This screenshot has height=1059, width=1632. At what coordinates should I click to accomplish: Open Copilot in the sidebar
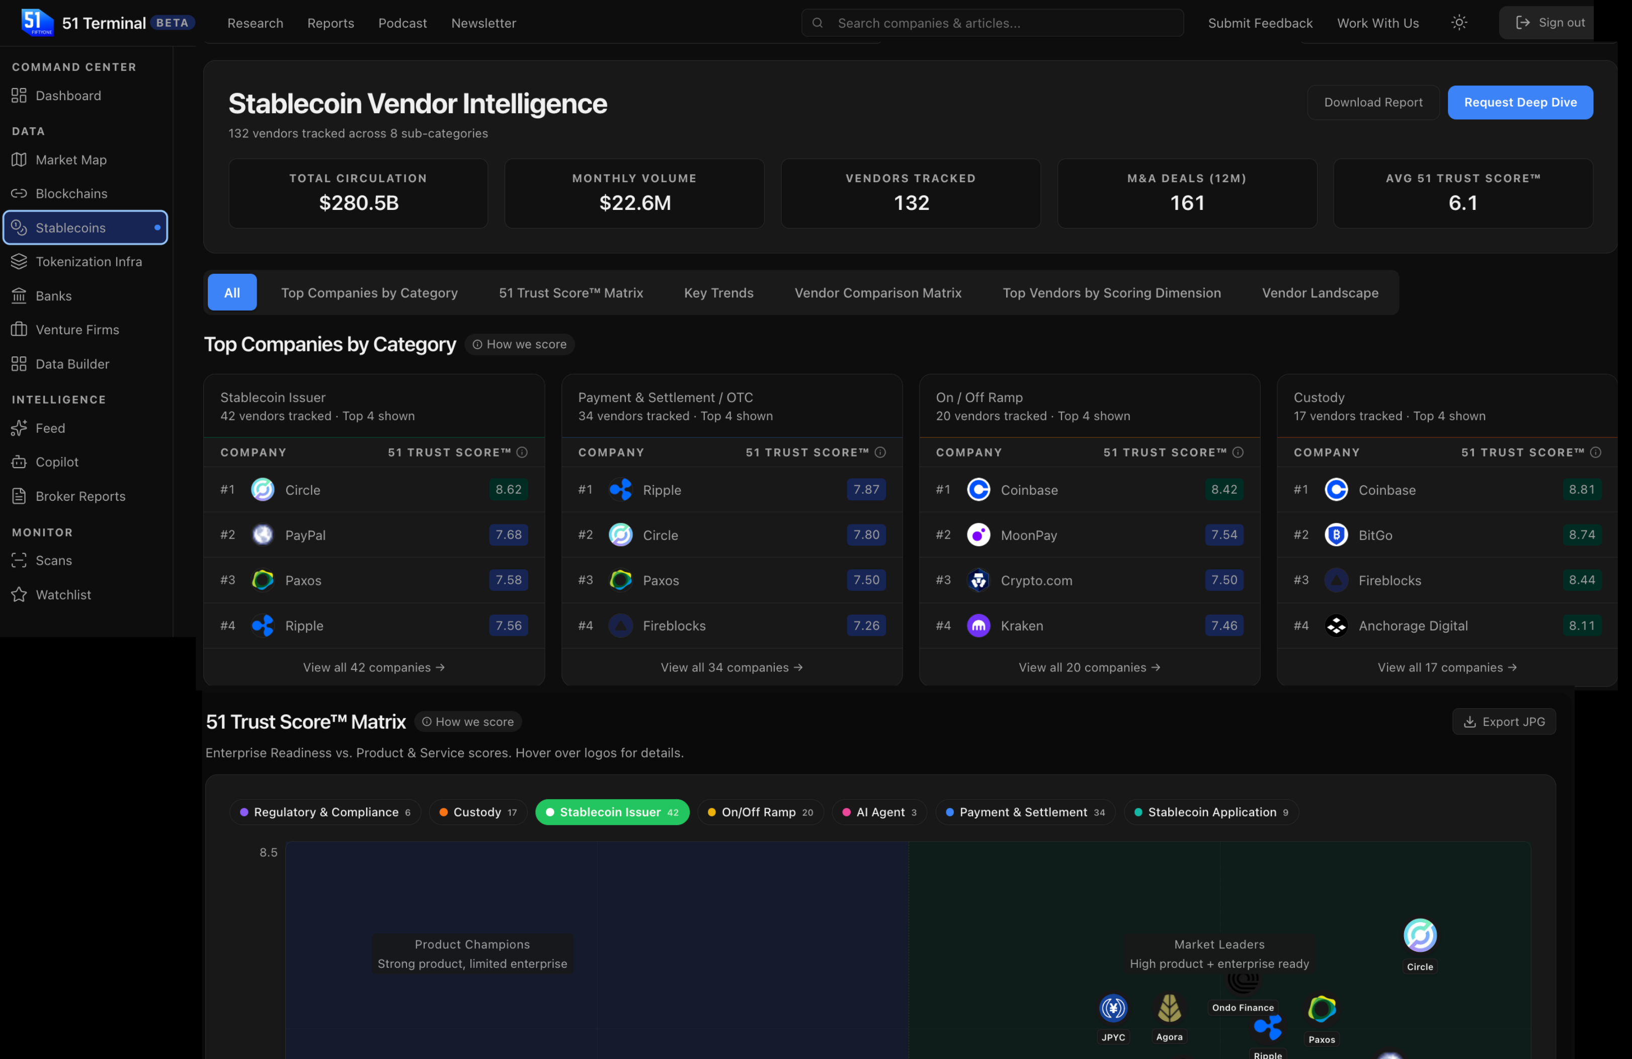(86, 462)
